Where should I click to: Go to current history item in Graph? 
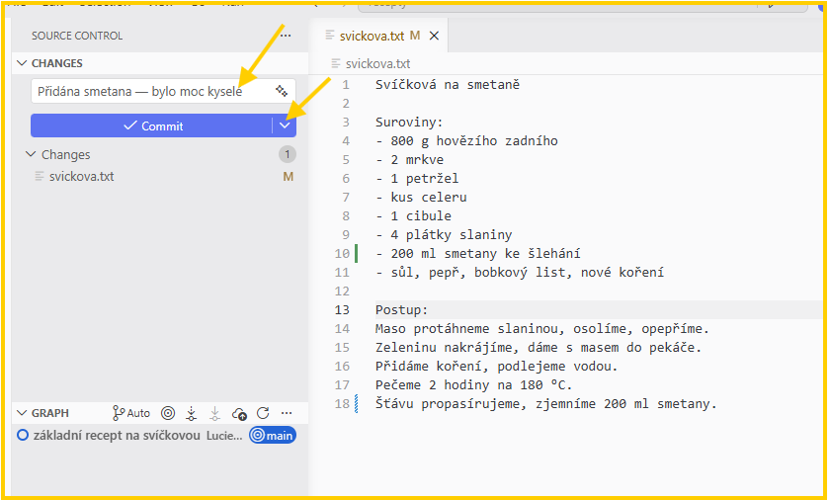(168, 413)
